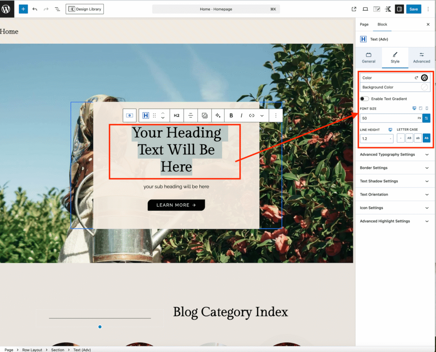Open the Advanced settings tab

coord(421,58)
